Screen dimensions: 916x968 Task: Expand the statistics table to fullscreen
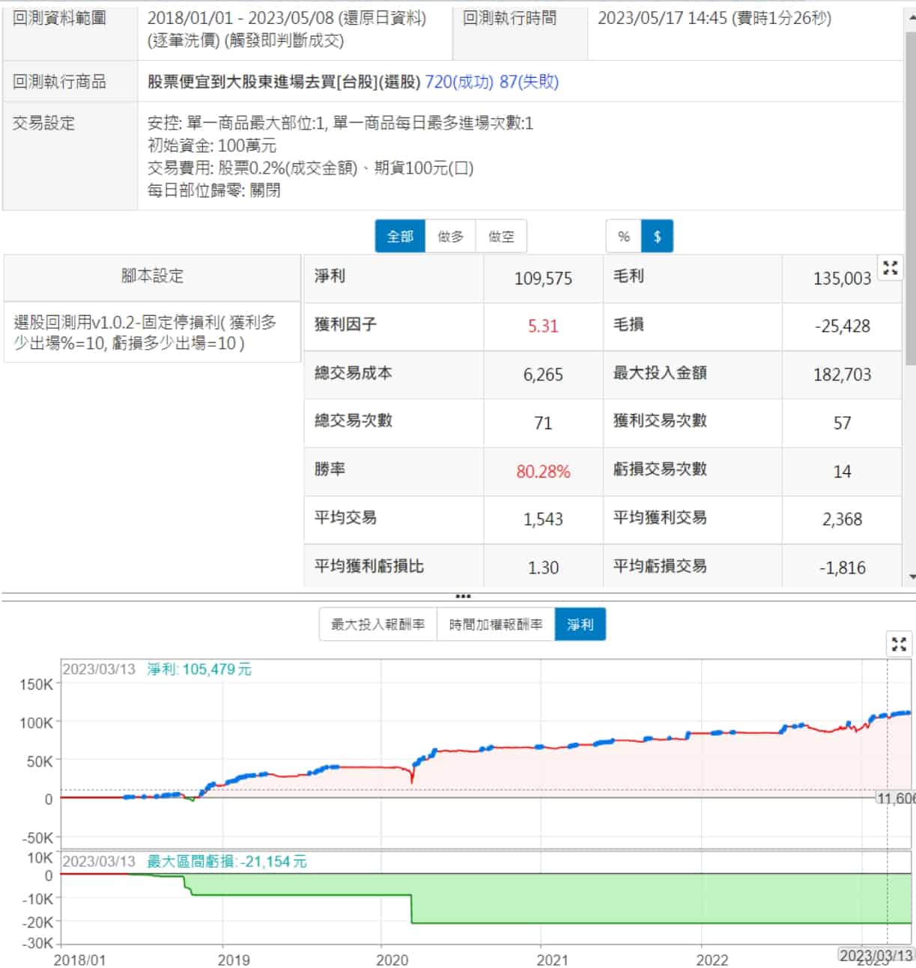click(890, 268)
